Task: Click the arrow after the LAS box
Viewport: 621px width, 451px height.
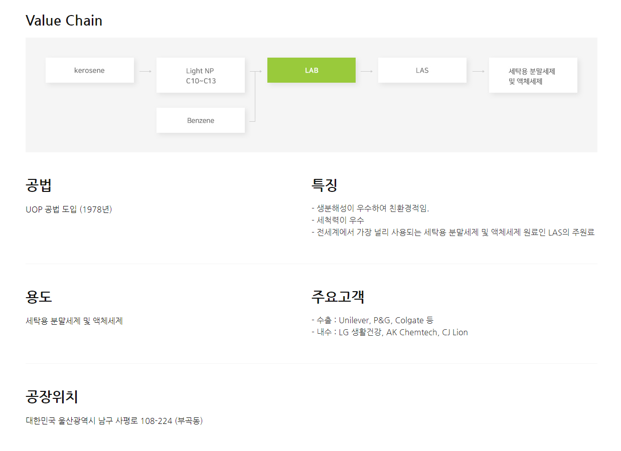Action: [x=478, y=71]
